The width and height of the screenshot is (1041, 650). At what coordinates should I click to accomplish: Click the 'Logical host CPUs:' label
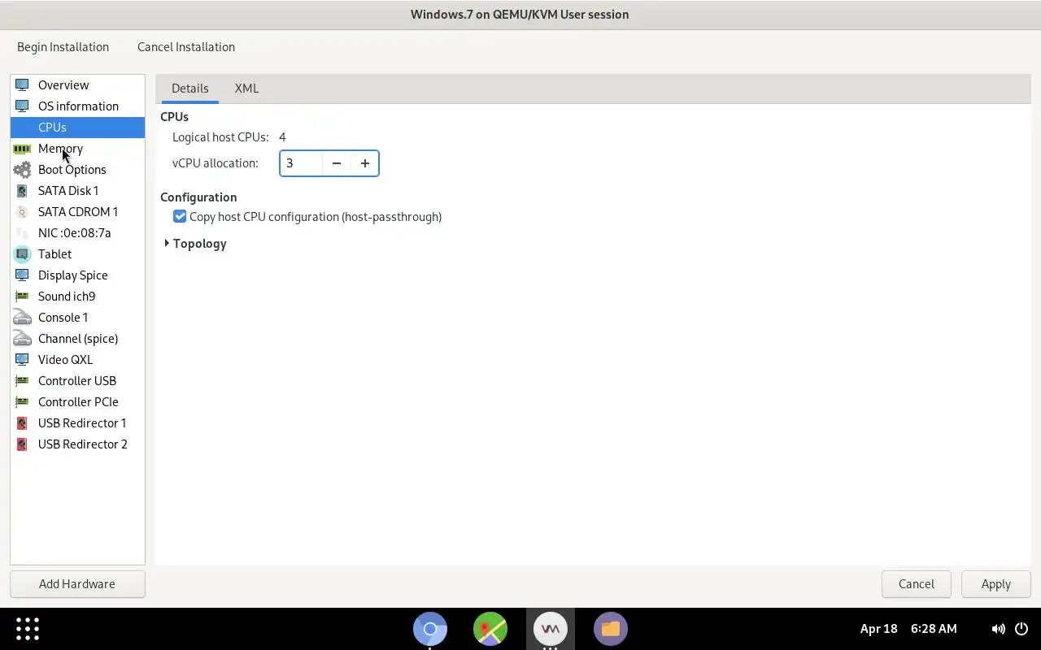pyautogui.click(x=220, y=137)
